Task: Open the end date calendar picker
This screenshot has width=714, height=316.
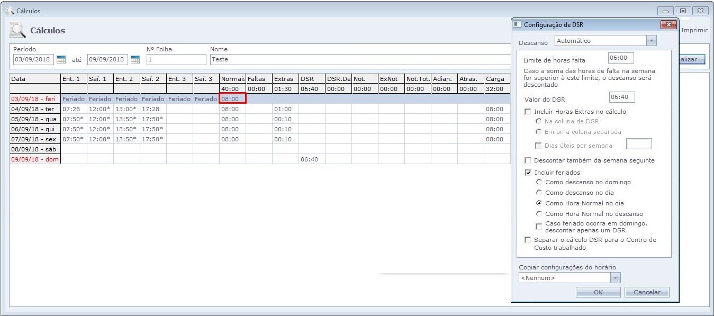Action: [135, 59]
